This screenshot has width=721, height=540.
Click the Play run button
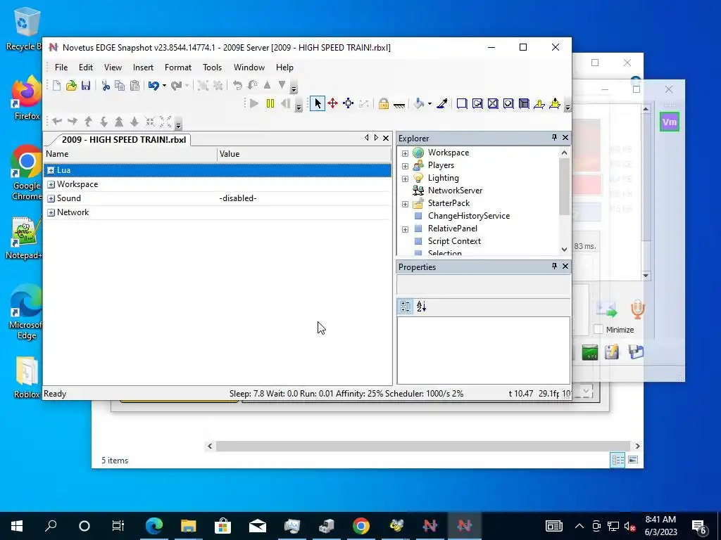point(253,104)
